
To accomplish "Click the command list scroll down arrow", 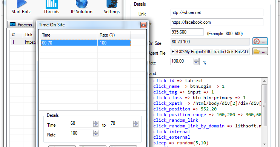I will tap(265, 144).
